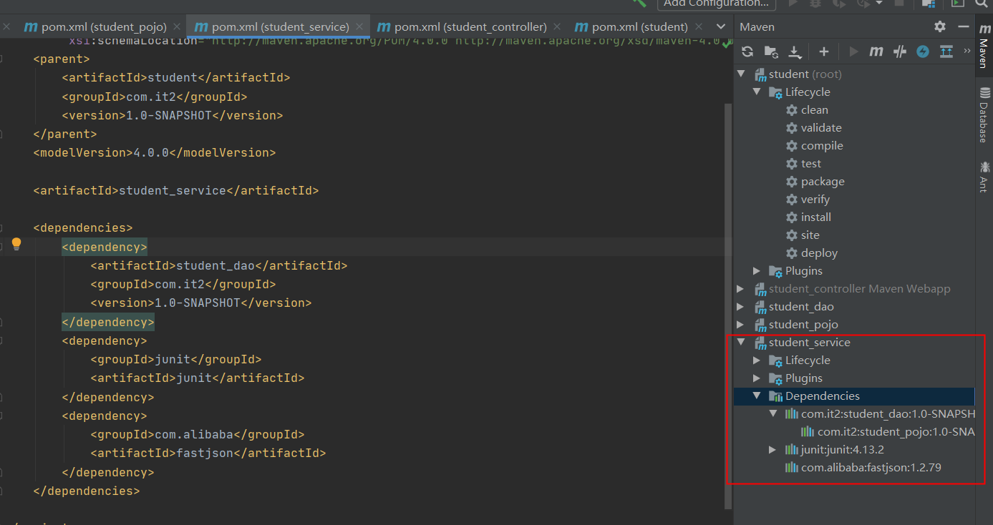Screen dimensions: 993x525
Task: Expand Lifecycle under student_service
Action: point(757,360)
